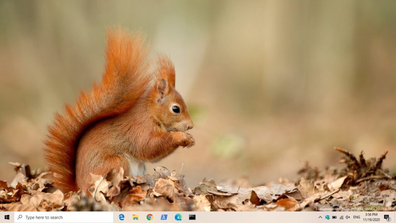Show battery status from the tray

pos(334,217)
